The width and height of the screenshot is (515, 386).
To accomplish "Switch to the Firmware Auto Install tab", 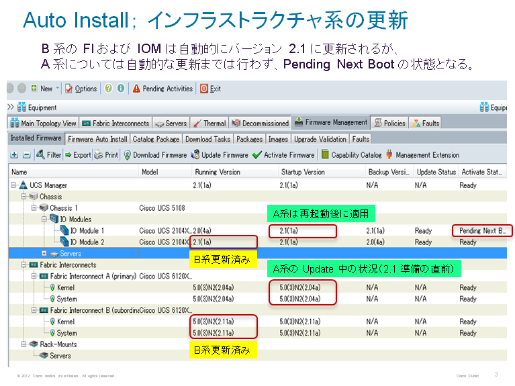I will (x=97, y=139).
